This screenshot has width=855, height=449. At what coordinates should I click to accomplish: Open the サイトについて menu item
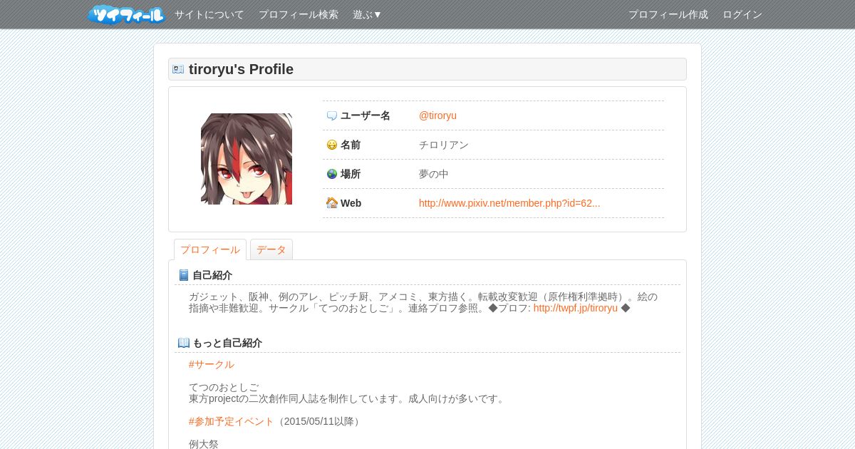click(209, 14)
